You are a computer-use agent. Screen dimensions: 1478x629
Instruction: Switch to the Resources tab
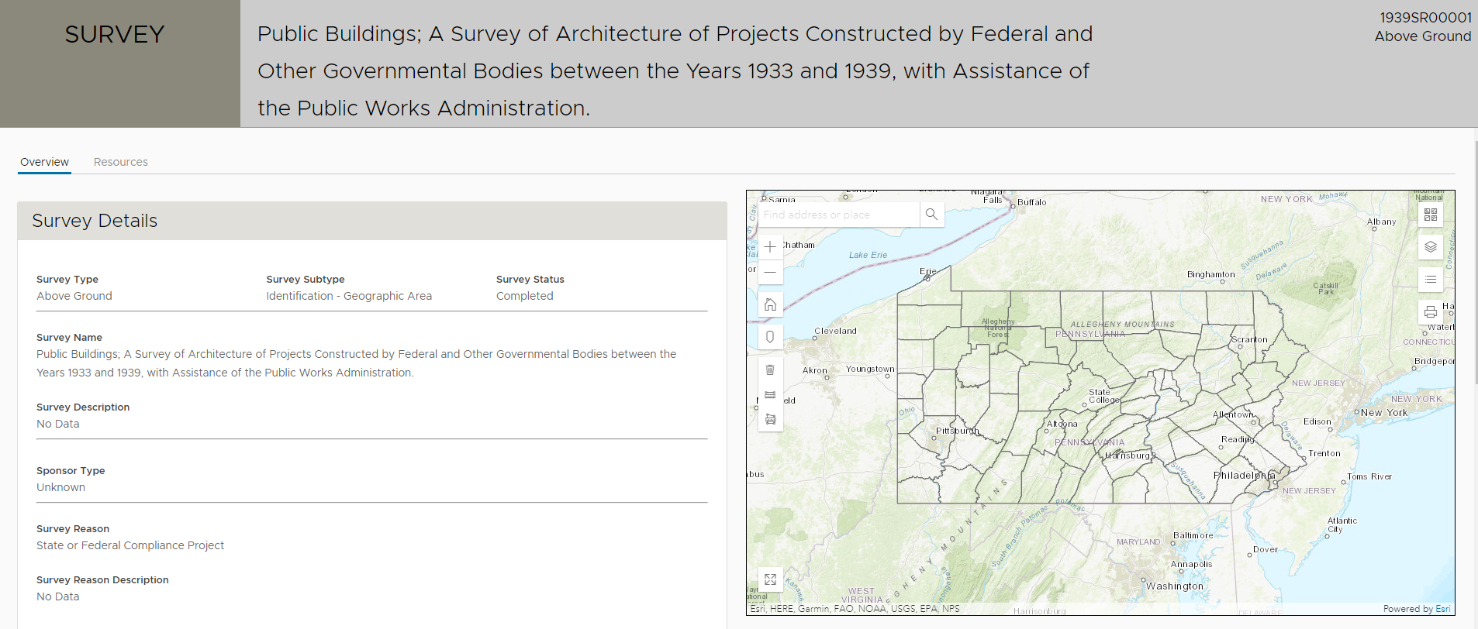120,162
